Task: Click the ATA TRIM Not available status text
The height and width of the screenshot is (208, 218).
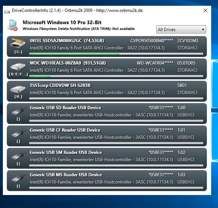Action: 79,29
